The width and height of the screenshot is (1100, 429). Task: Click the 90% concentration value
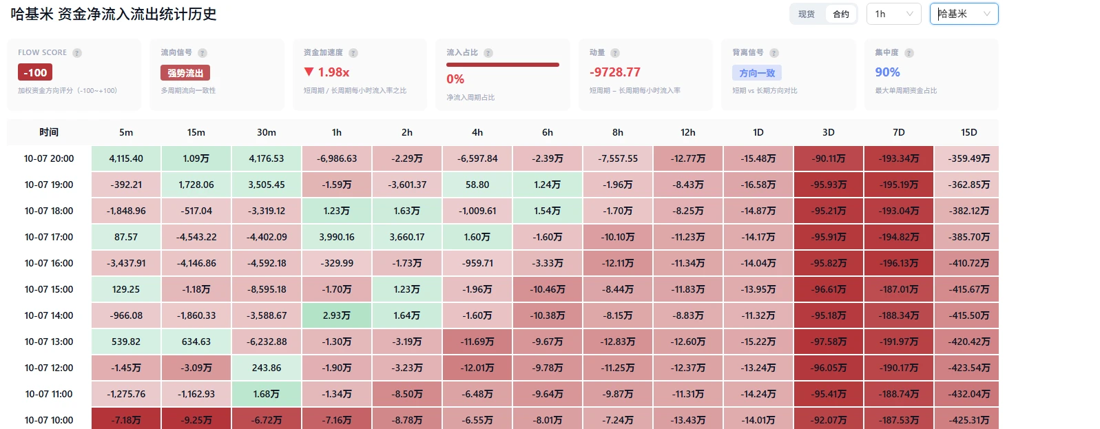tap(887, 72)
